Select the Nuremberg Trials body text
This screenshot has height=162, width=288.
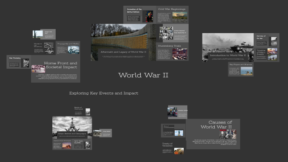(x=164, y=54)
